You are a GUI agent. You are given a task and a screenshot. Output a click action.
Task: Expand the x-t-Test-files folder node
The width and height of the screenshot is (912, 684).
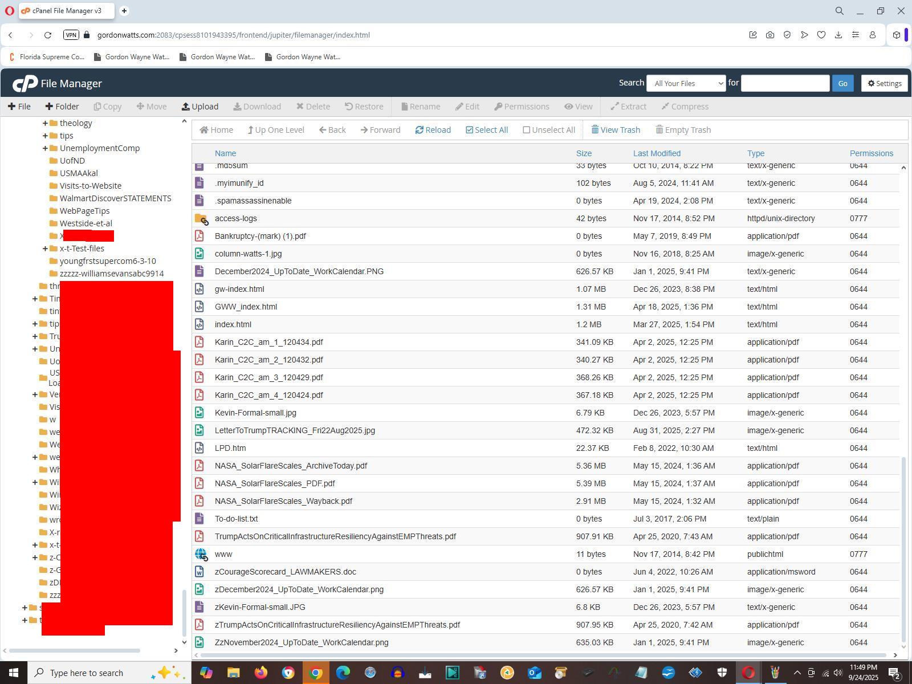point(45,249)
